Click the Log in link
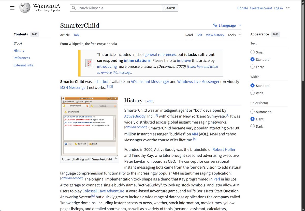The height and width of the screenshot is (211, 305). point(278,8)
